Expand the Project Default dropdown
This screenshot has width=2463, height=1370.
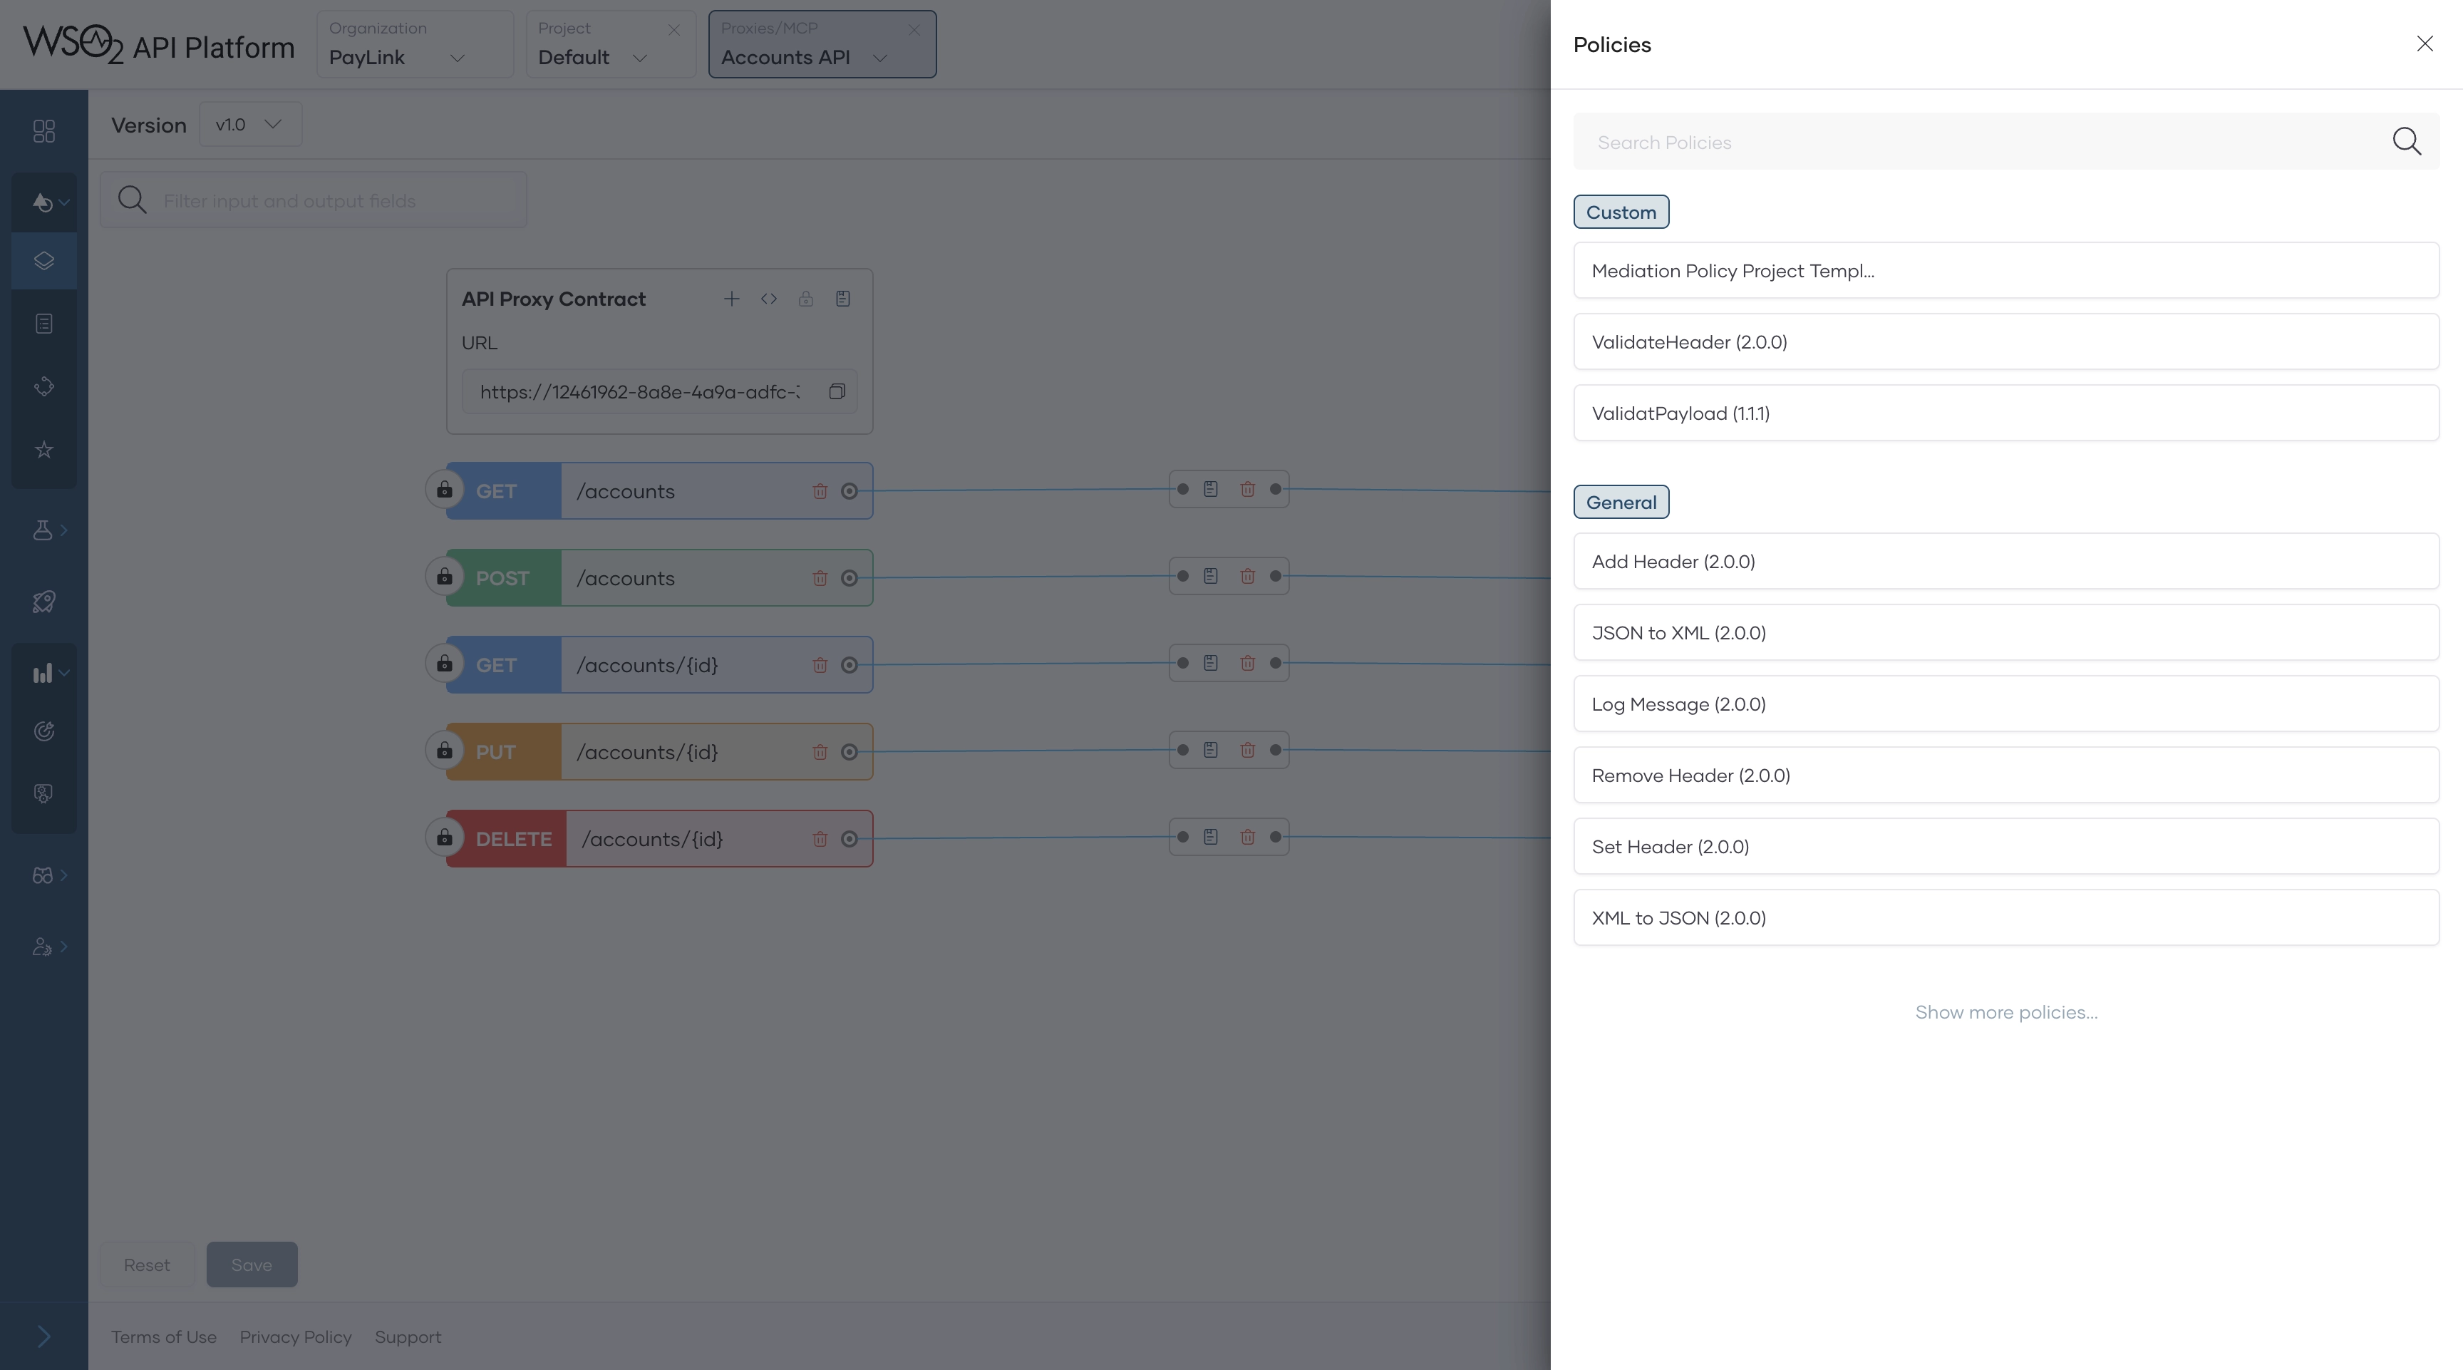tap(609, 57)
